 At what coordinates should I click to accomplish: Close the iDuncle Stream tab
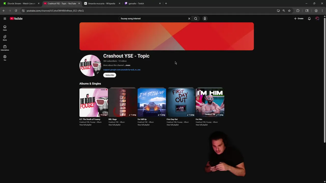39,4
